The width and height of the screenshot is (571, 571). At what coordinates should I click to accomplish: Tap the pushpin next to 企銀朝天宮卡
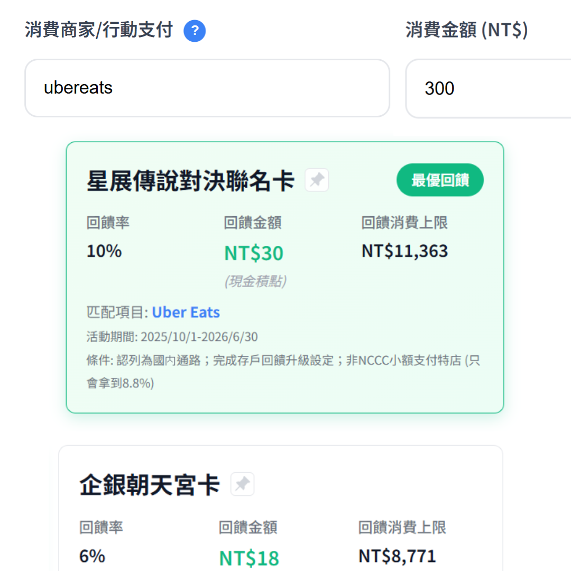point(242,483)
